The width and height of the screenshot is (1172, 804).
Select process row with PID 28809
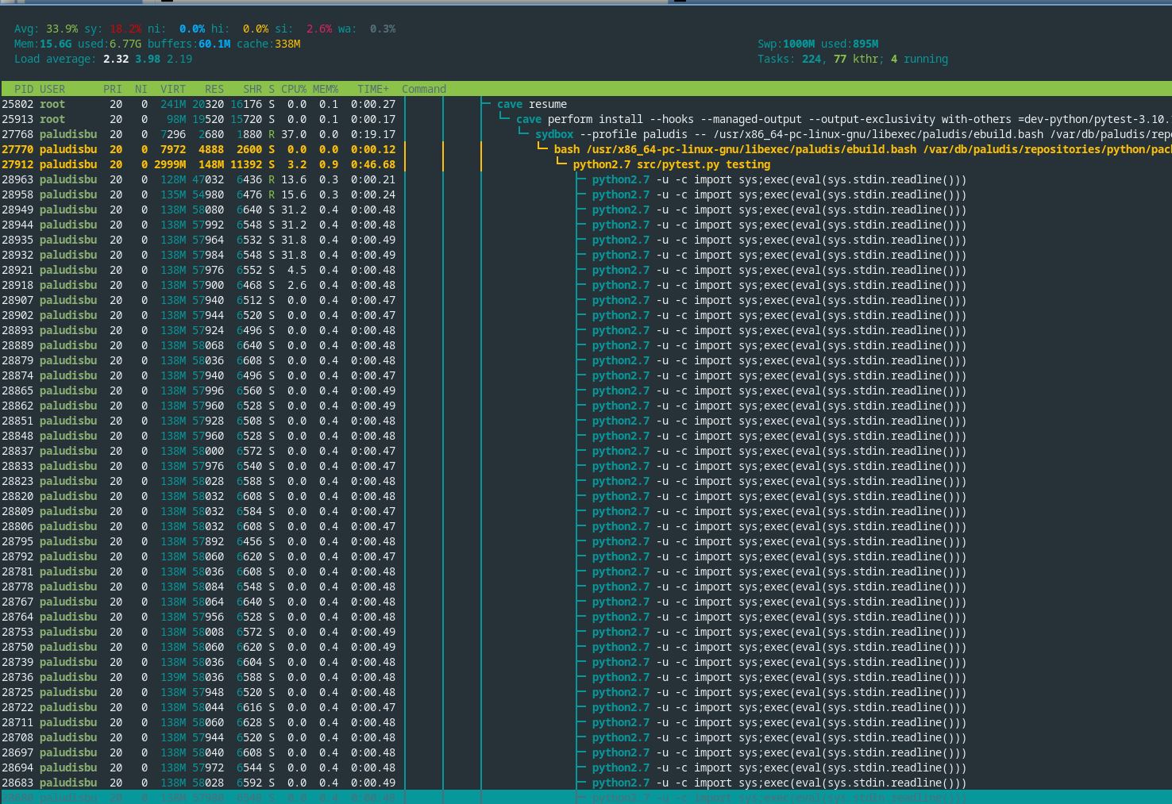[586, 511]
